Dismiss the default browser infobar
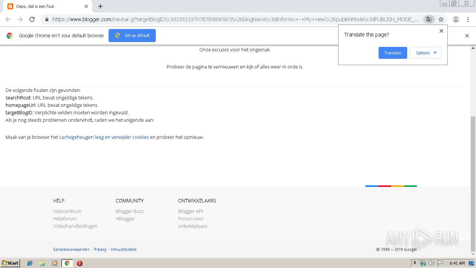Viewport: 476px width, 268px height. (x=467, y=36)
